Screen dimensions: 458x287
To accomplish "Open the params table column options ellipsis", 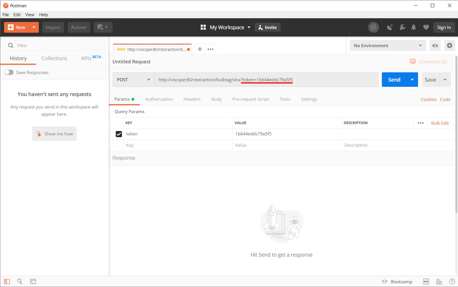I will tap(421, 123).
